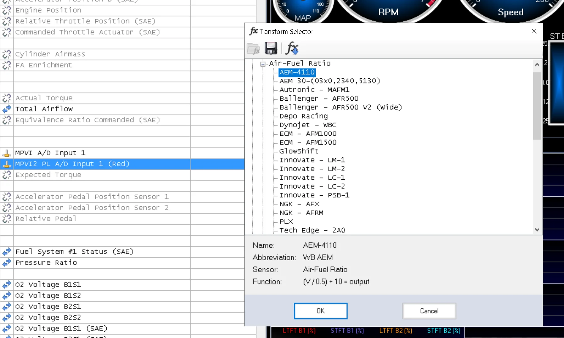Click the Relative Pedal channel icon
The image size is (564, 338).
pos(7,219)
